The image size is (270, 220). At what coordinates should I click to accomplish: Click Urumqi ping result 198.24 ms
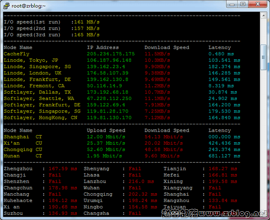[x=143, y=201]
